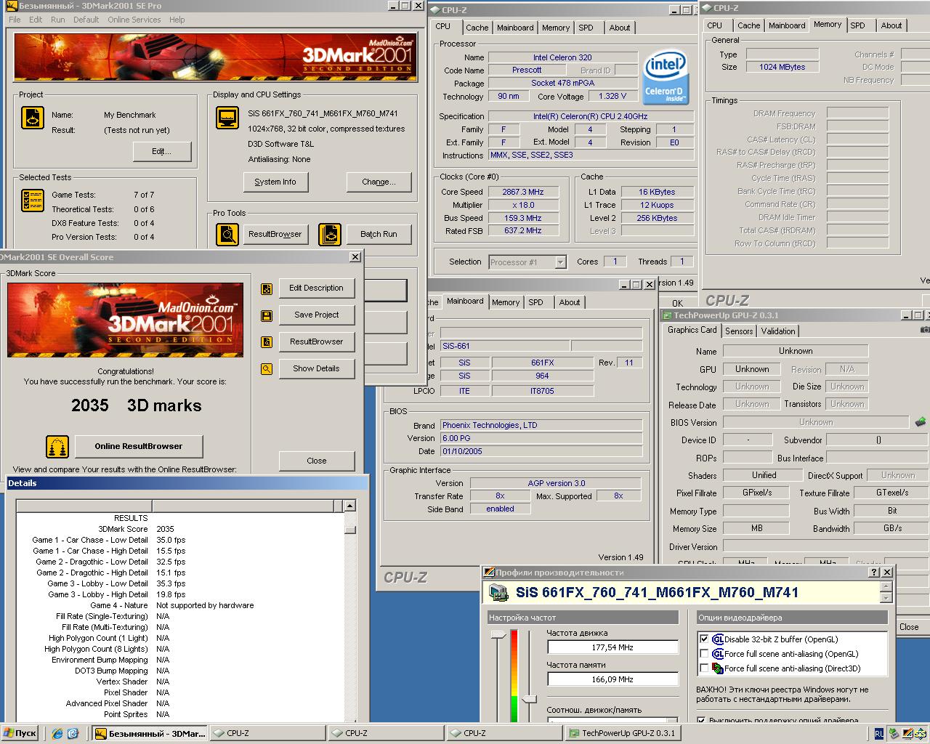Click the Close button in GPU-Z
The height and width of the screenshot is (744, 930).
point(909,626)
